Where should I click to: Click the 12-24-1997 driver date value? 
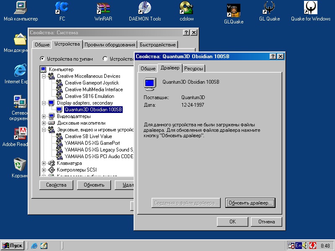pyautogui.click(x=193, y=105)
